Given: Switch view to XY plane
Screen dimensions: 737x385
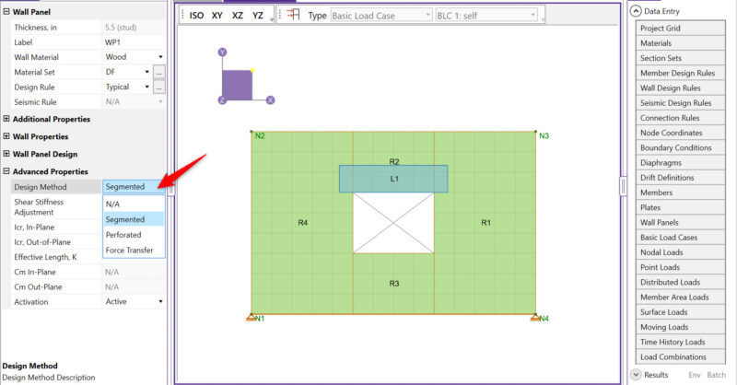Looking at the screenshot, I should 217,16.
